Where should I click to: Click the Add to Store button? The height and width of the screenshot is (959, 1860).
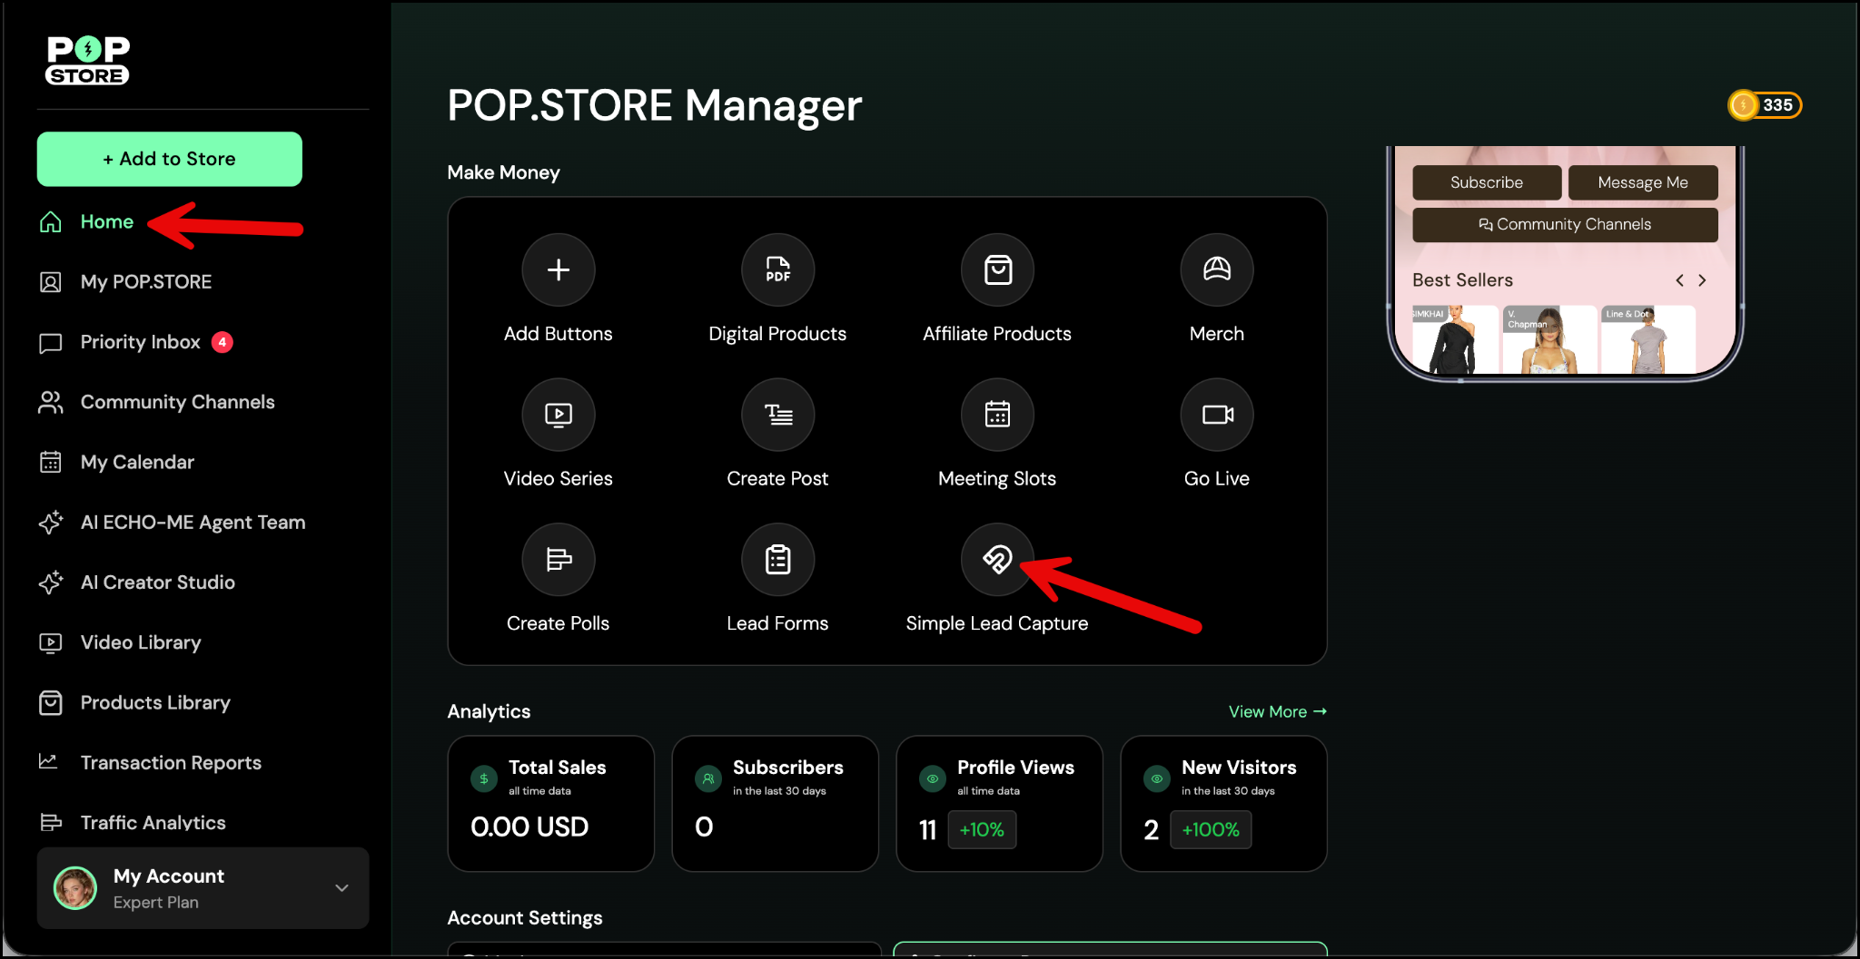(x=170, y=159)
